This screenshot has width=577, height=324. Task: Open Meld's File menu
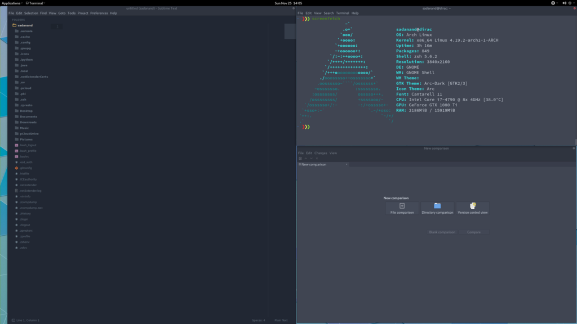301,153
